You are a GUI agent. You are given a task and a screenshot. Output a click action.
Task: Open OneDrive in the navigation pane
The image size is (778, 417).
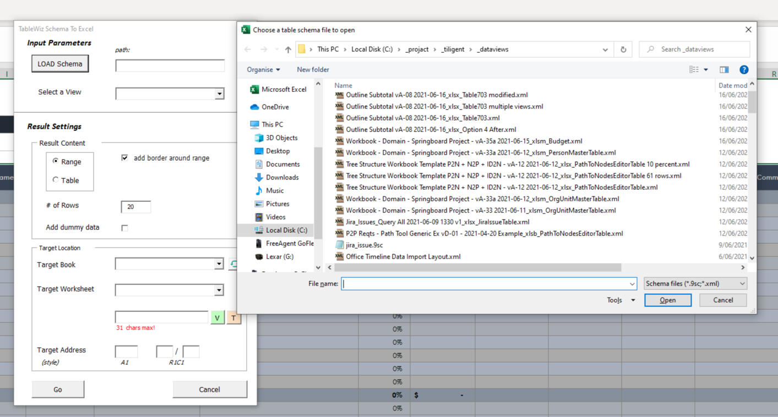275,107
